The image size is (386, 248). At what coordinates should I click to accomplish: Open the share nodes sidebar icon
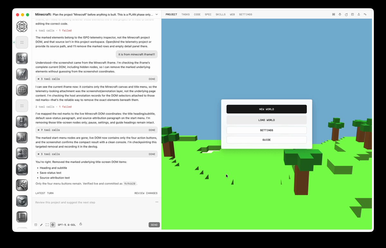pos(22,185)
